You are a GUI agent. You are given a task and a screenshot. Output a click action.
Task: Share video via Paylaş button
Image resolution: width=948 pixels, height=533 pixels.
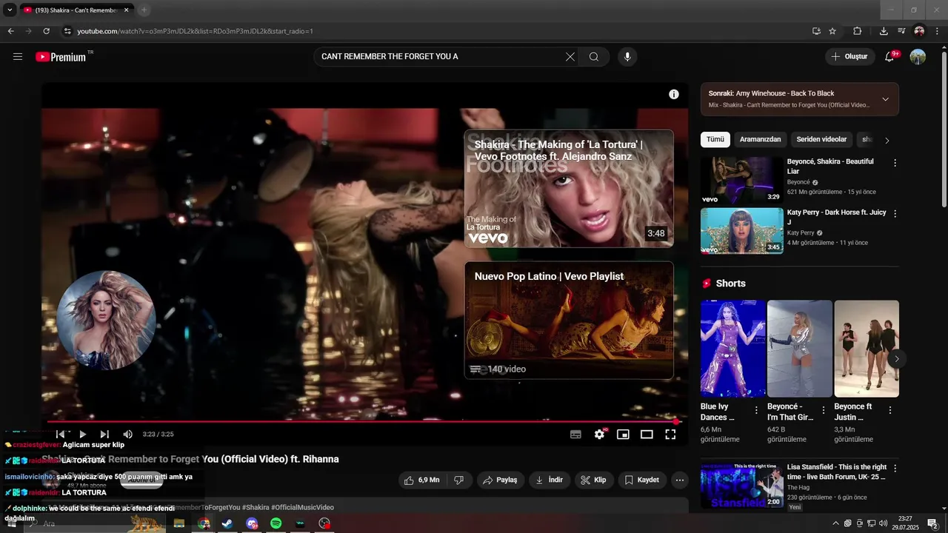pos(500,480)
